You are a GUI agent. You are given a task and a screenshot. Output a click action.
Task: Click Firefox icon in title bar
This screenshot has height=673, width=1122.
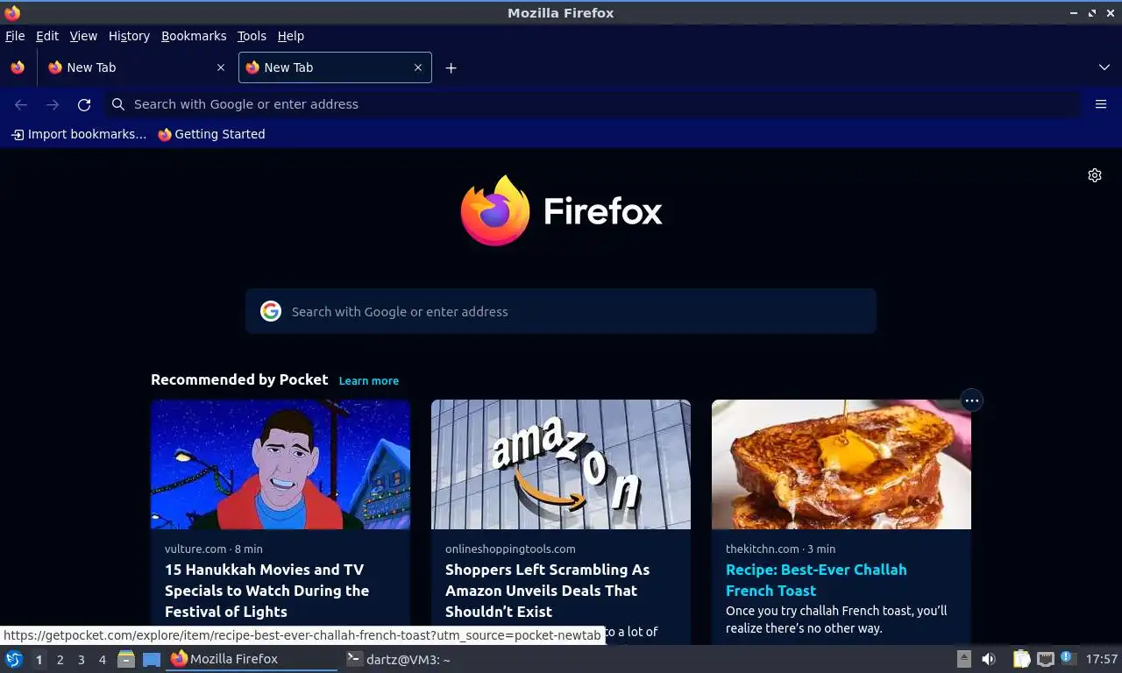(x=12, y=12)
